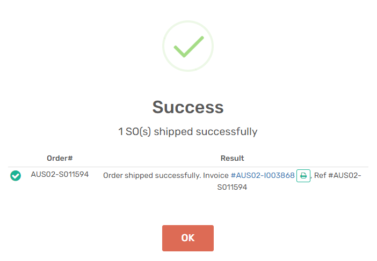Click 'Order shipped successfully' result text
The height and width of the screenshot is (261, 377).
(x=152, y=175)
